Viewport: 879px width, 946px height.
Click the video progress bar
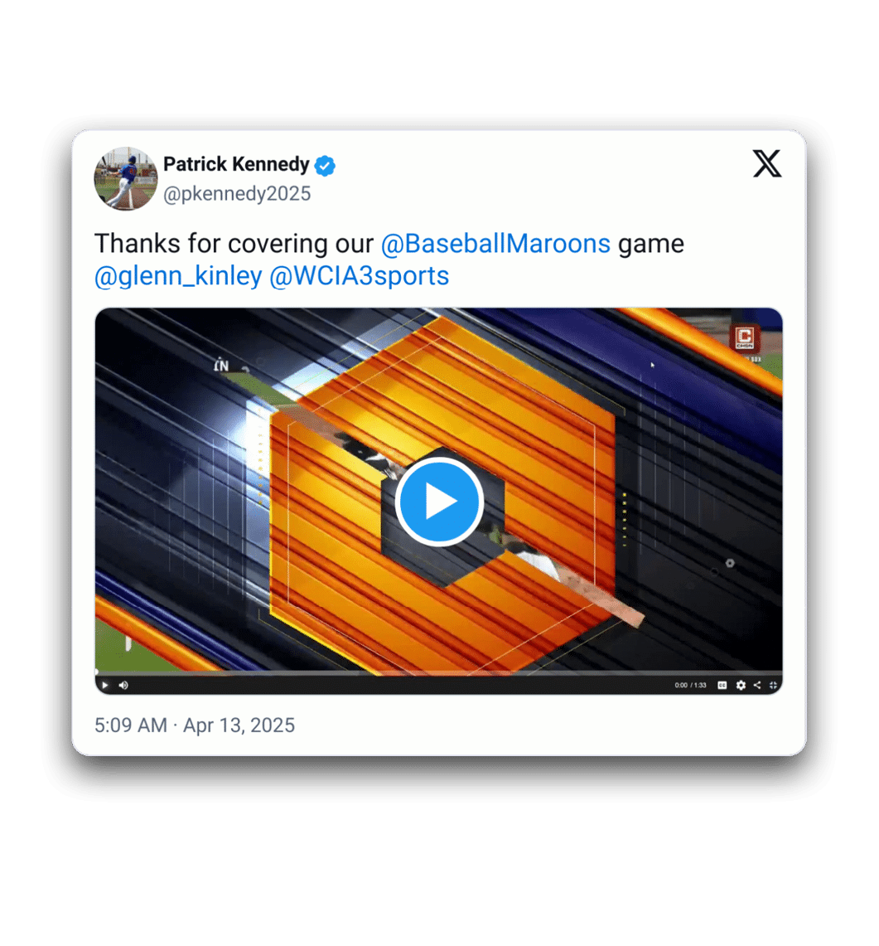tap(439, 672)
